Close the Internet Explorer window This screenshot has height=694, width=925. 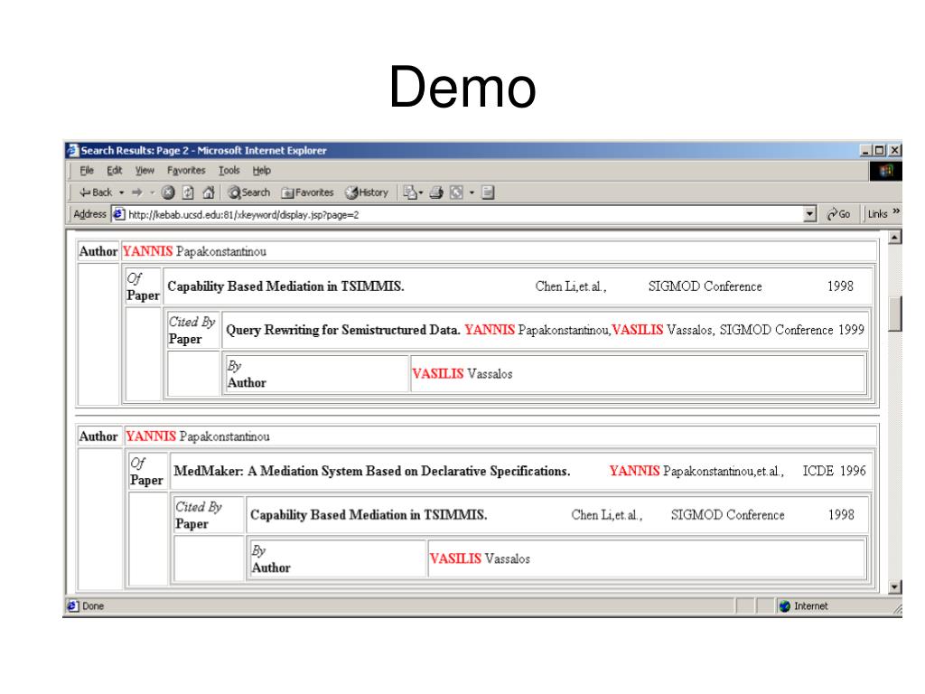[894, 151]
